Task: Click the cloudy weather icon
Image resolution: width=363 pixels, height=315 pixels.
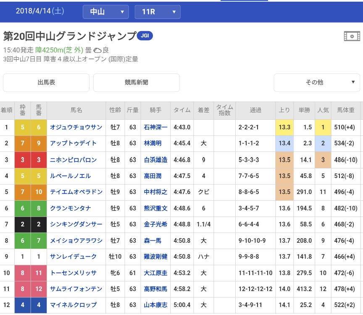Action: [97, 50]
